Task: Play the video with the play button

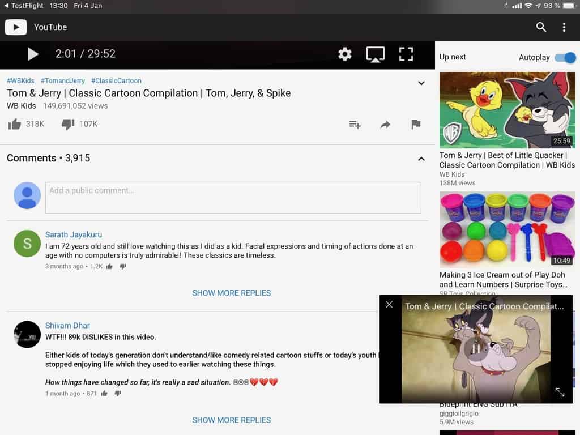Action: pos(33,54)
